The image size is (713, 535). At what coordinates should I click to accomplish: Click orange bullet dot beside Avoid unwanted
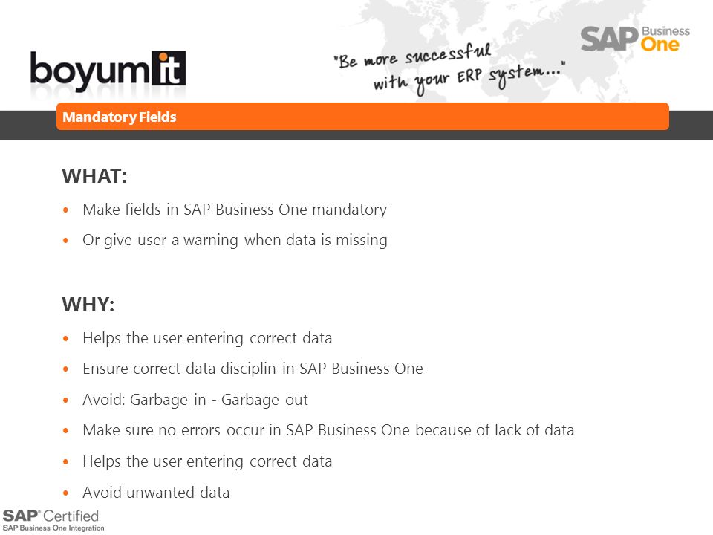pos(66,493)
